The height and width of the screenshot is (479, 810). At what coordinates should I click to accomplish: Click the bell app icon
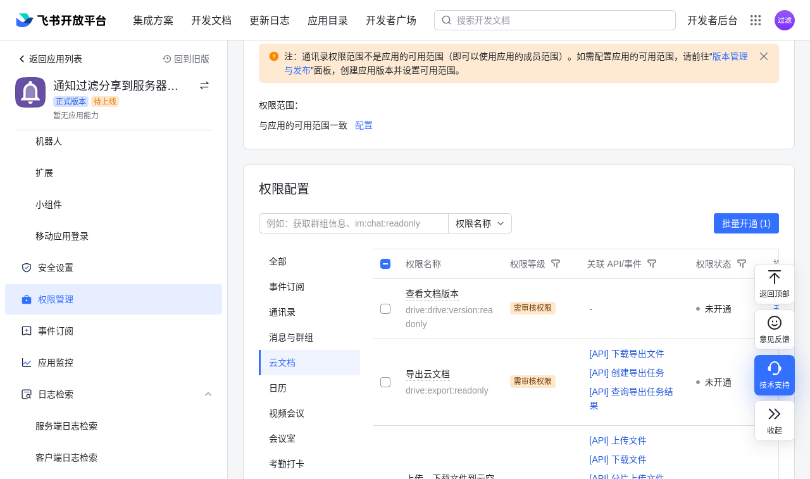coord(30,92)
